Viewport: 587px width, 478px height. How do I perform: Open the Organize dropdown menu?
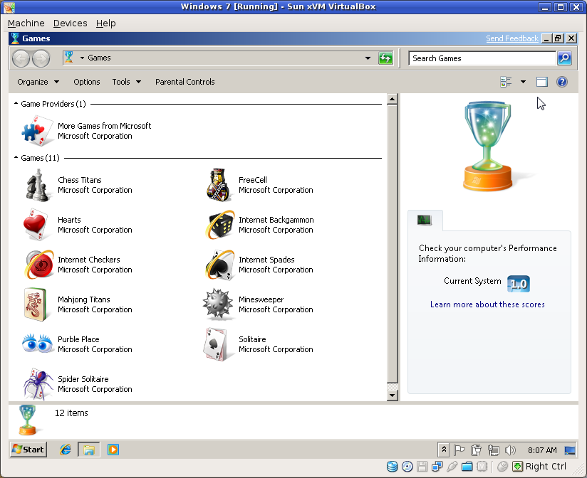point(38,82)
